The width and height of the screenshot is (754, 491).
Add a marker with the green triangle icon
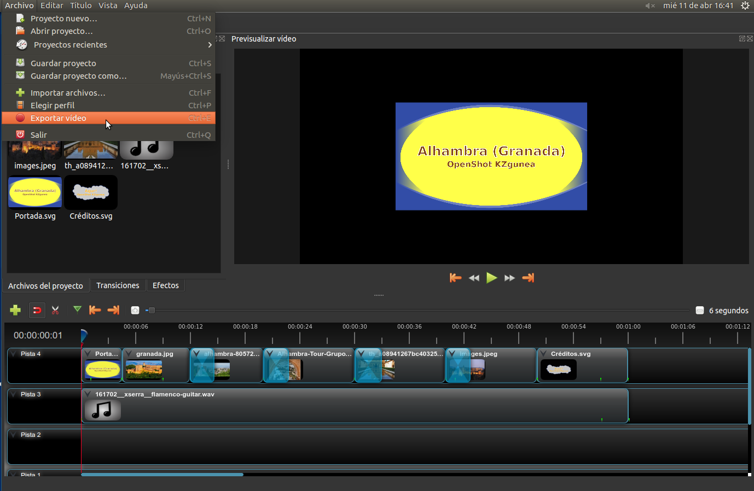77,309
